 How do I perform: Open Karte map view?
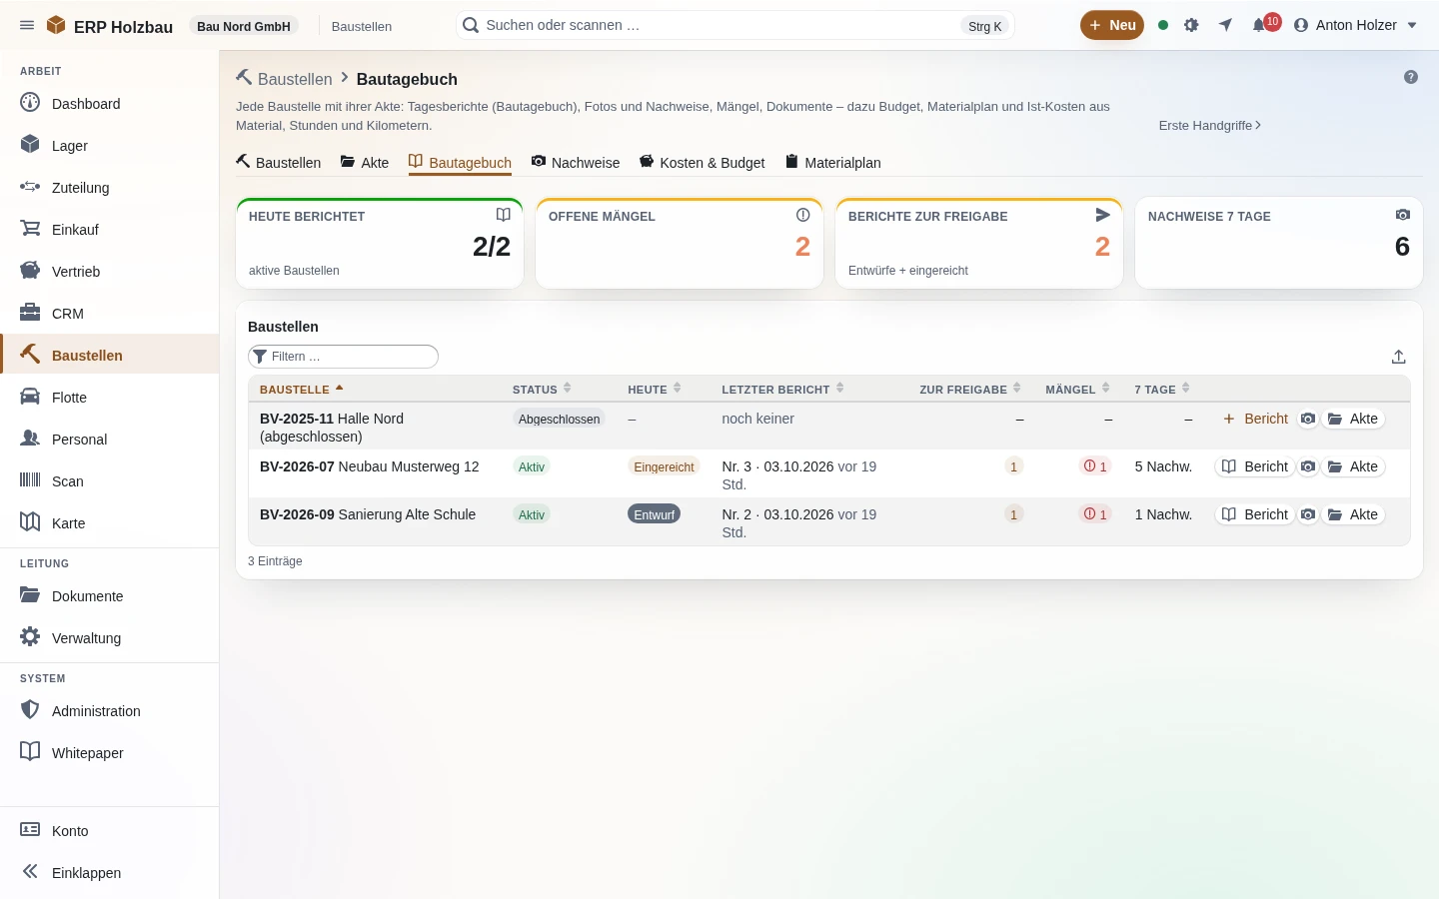pyautogui.click(x=110, y=522)
